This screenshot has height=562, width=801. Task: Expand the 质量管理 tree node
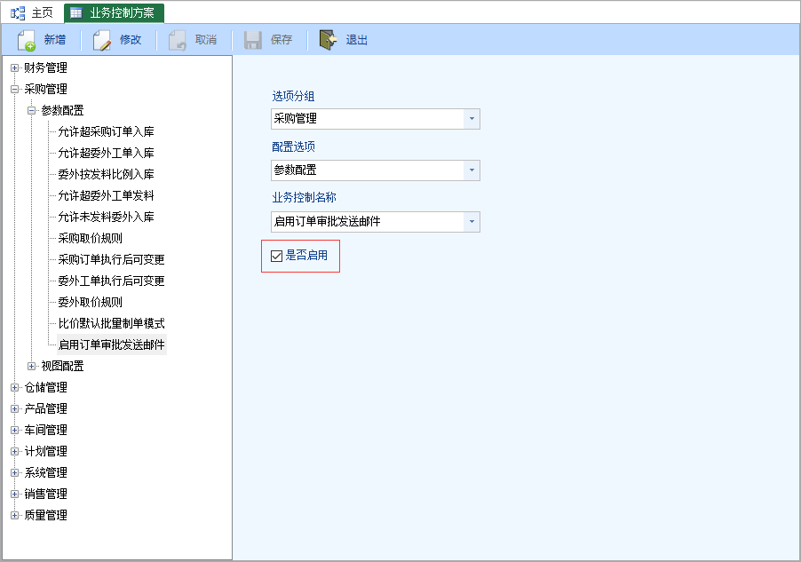pyautogui.click(x=15, y=516)
